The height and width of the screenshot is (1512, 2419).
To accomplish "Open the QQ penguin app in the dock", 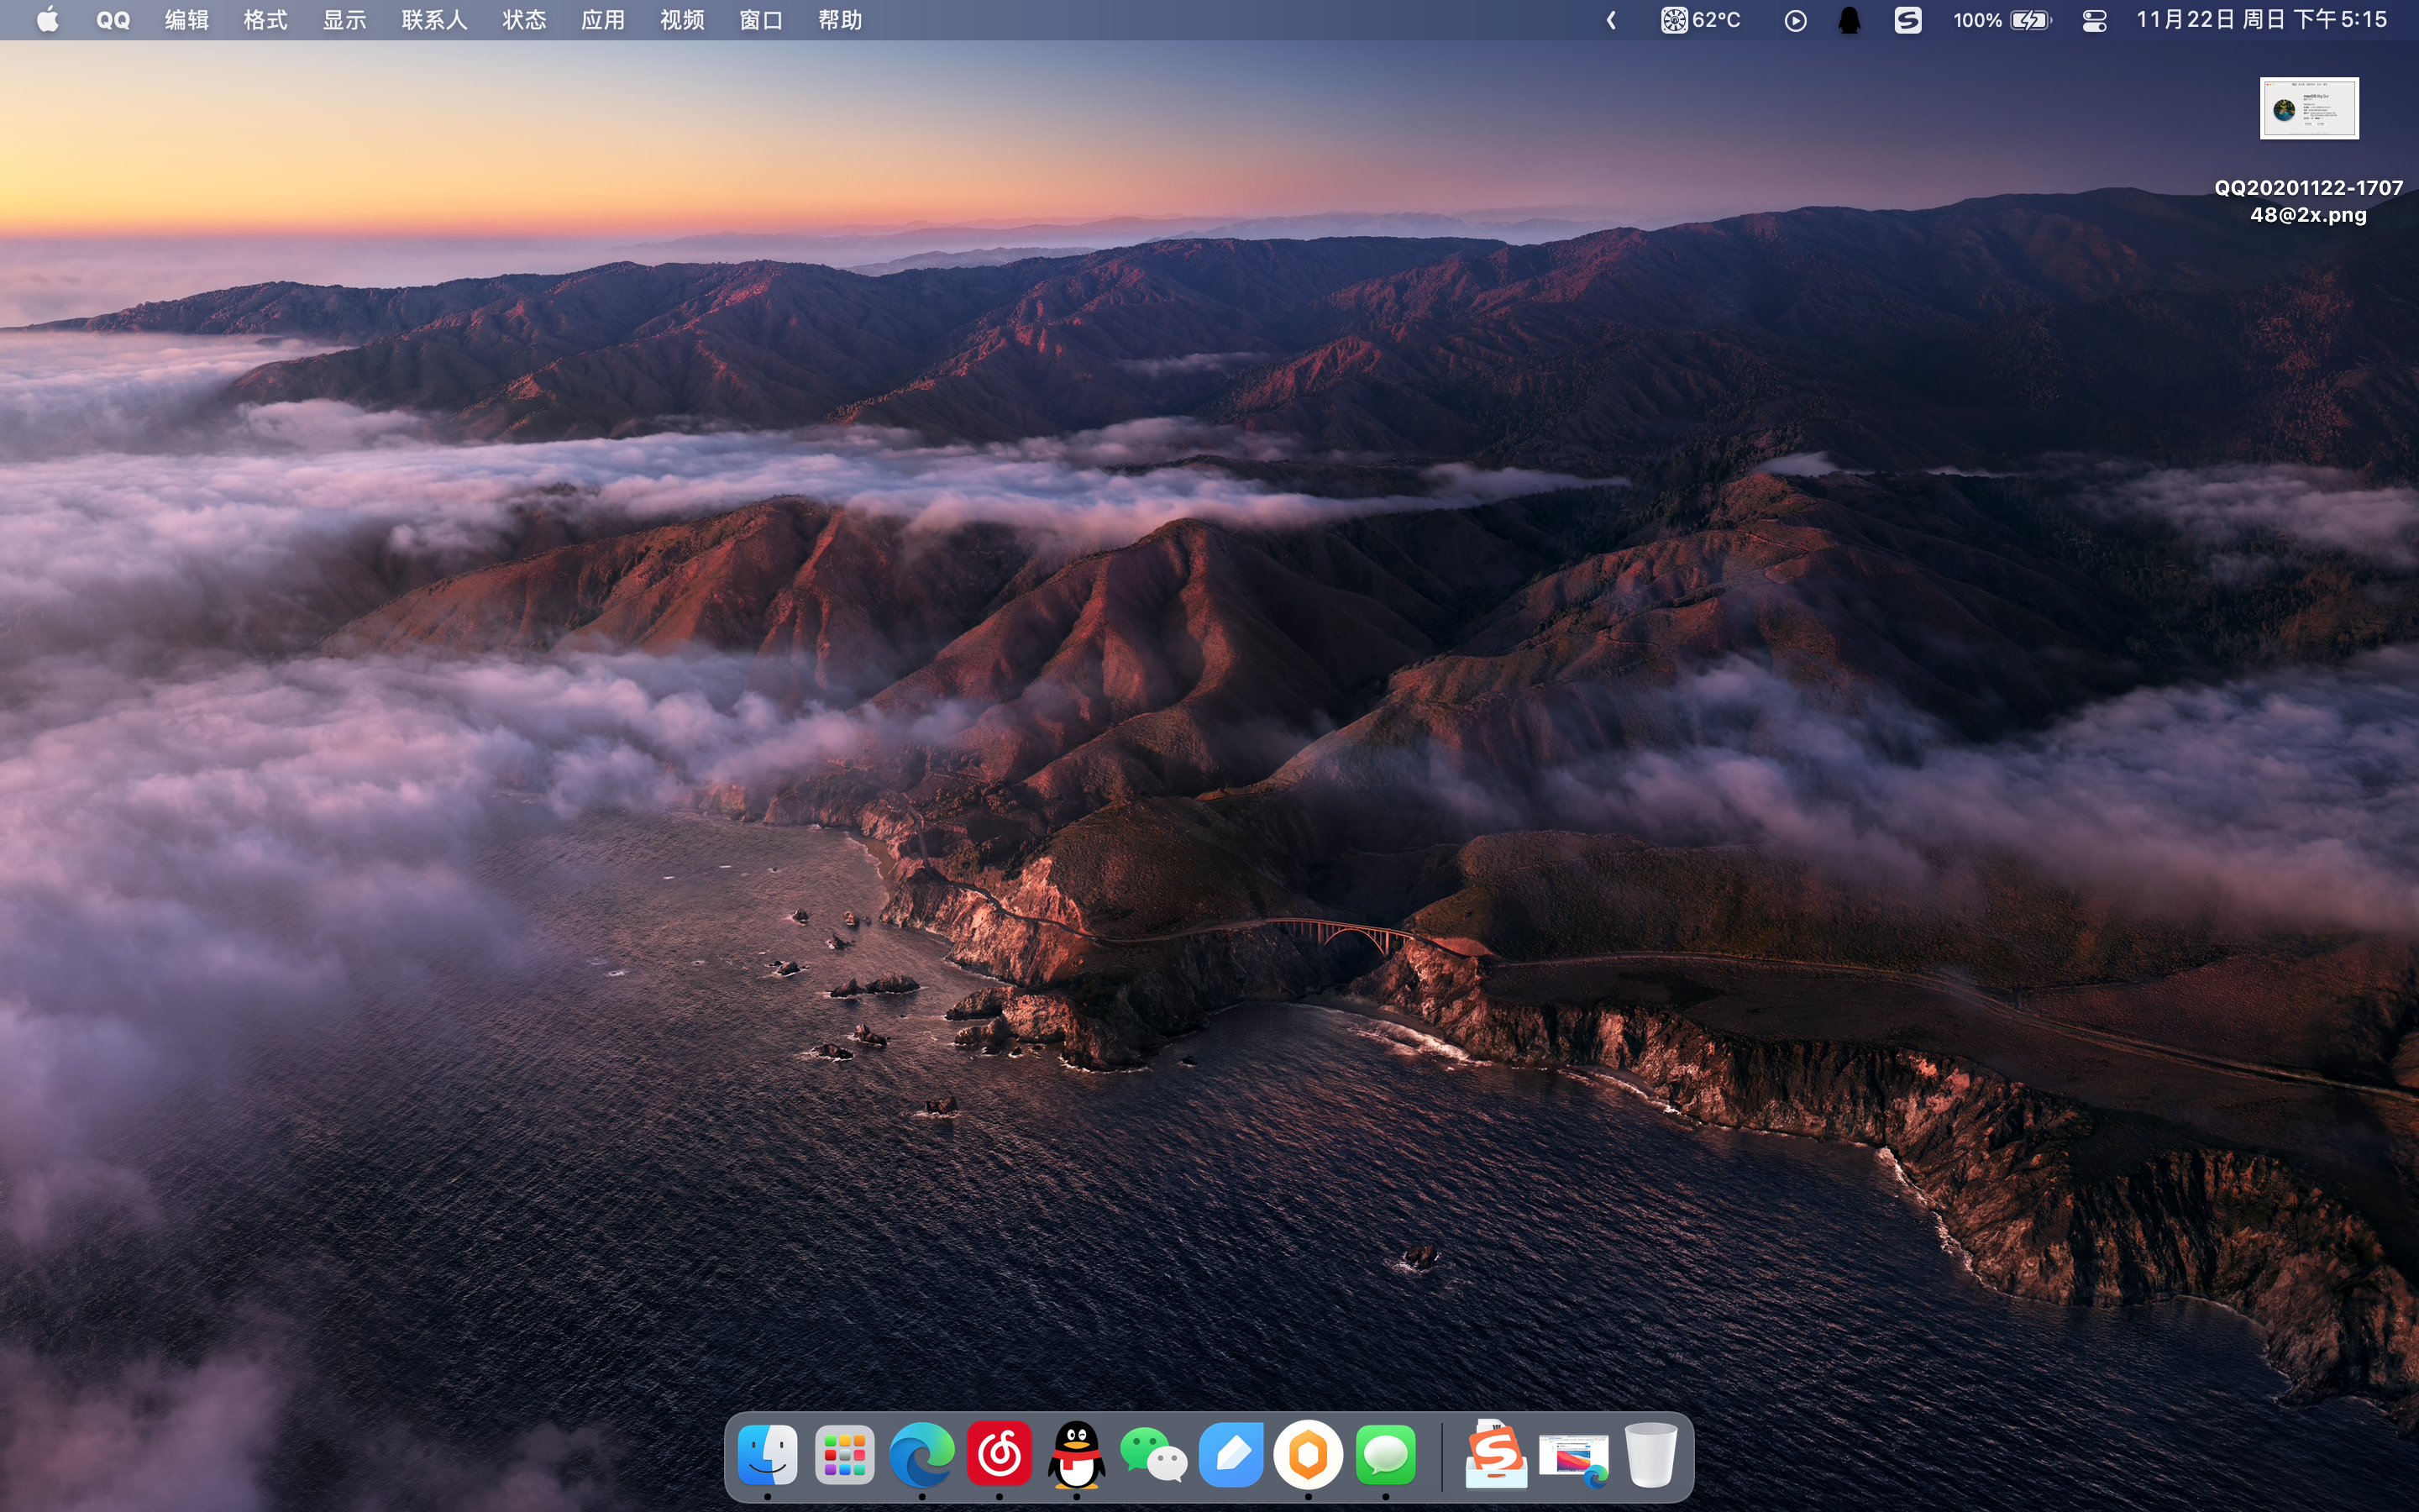I will pos(1076,1455).
